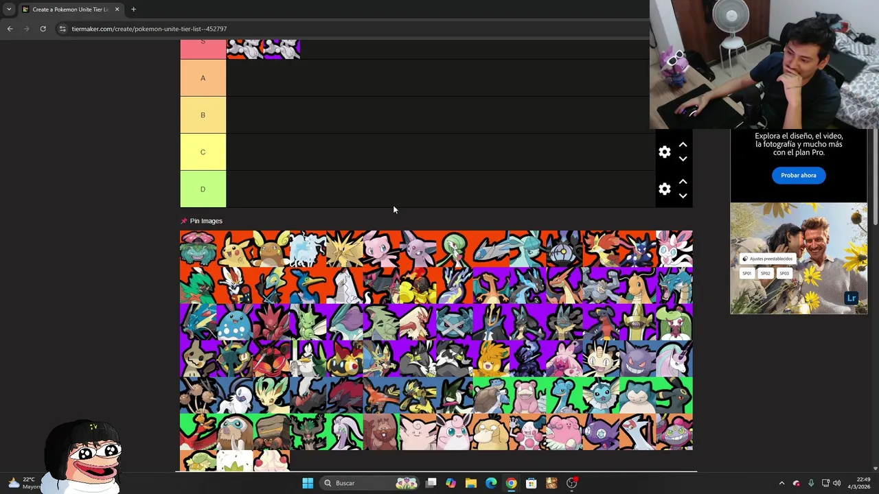Go back in the browser
Viewport: 879px width, 494px height.
10,29
